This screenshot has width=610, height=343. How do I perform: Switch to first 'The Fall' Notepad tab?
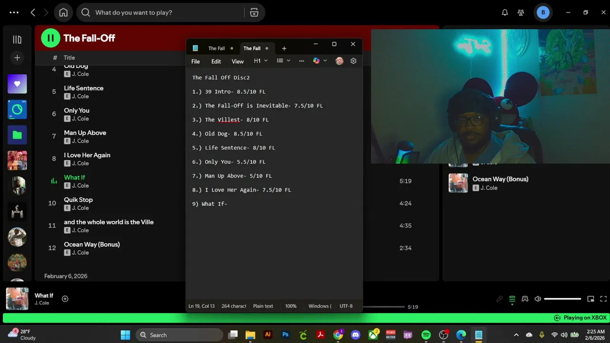(216, 48)
